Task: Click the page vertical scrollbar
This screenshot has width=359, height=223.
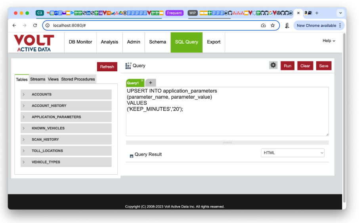Action: click(x=344, y=118)
